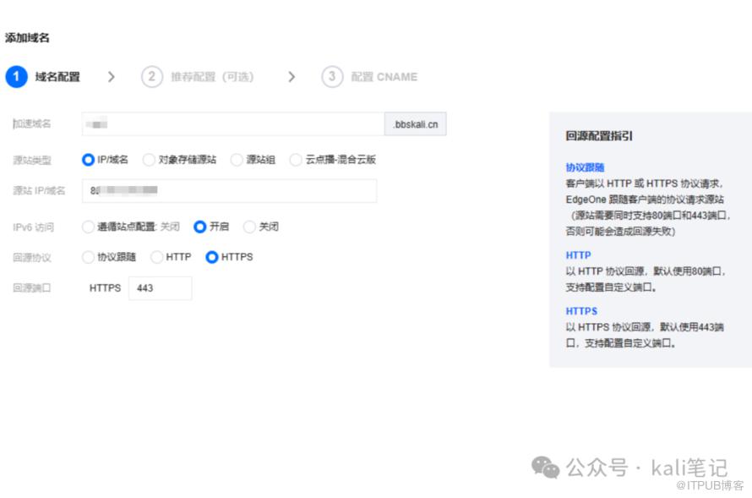Enable IPv6 access with 开启
Viewport: 752px width, 498px height.
[200, 227]
